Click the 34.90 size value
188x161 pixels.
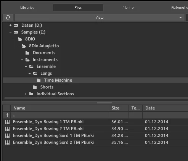click(120, 129)
